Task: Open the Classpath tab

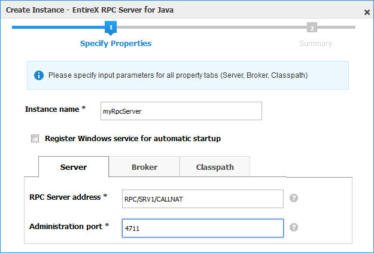Action: 215,167
